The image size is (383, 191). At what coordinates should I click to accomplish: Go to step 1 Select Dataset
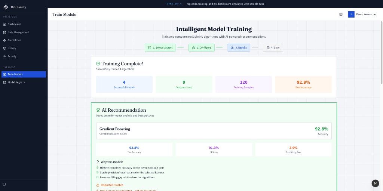[160, 47]
